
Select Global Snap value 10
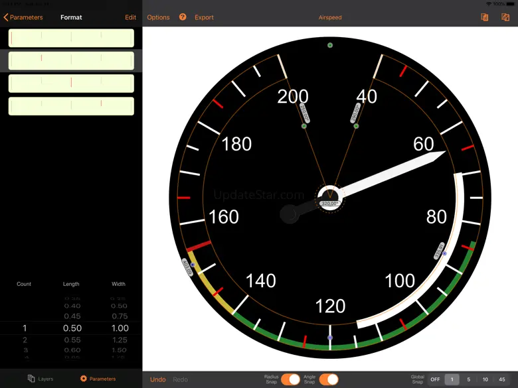(485, 379)
